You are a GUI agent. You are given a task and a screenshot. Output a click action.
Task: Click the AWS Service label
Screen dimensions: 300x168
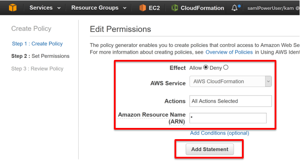(168, 83)
